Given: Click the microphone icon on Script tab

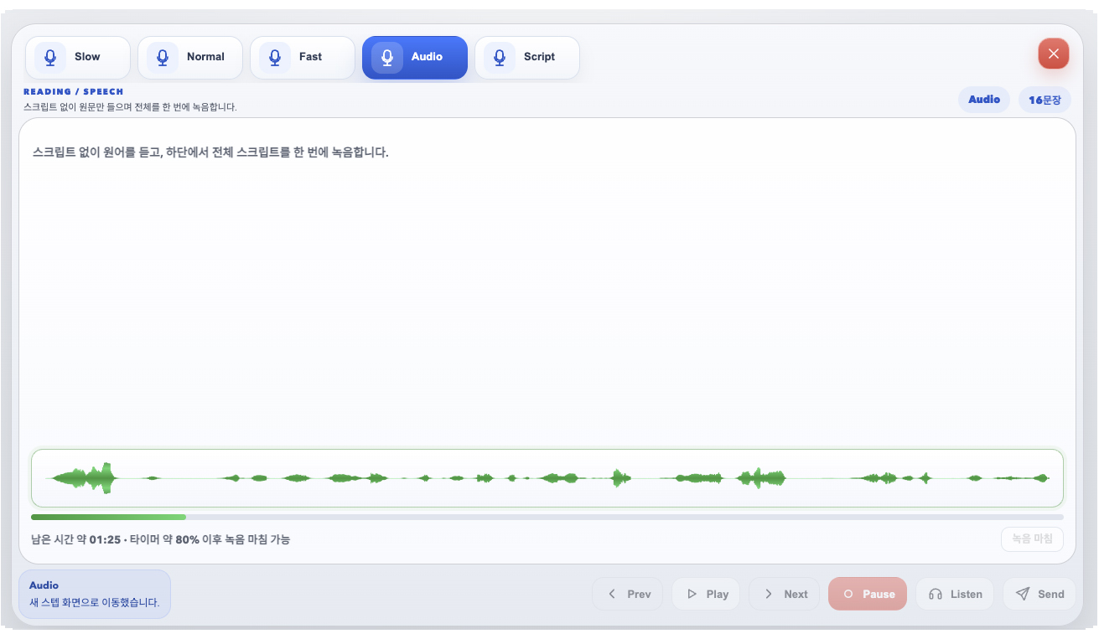Looking at the screenshot, I should click(500, 58).
